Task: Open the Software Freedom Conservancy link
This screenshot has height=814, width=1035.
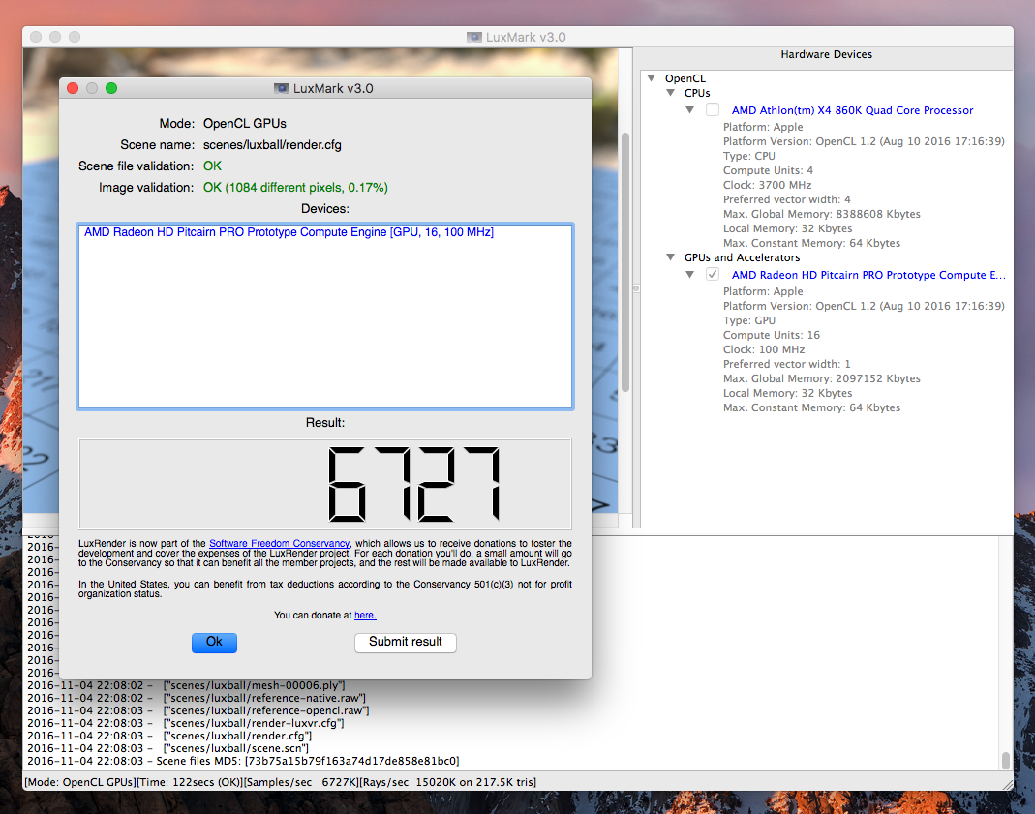Action: [279, 544]
